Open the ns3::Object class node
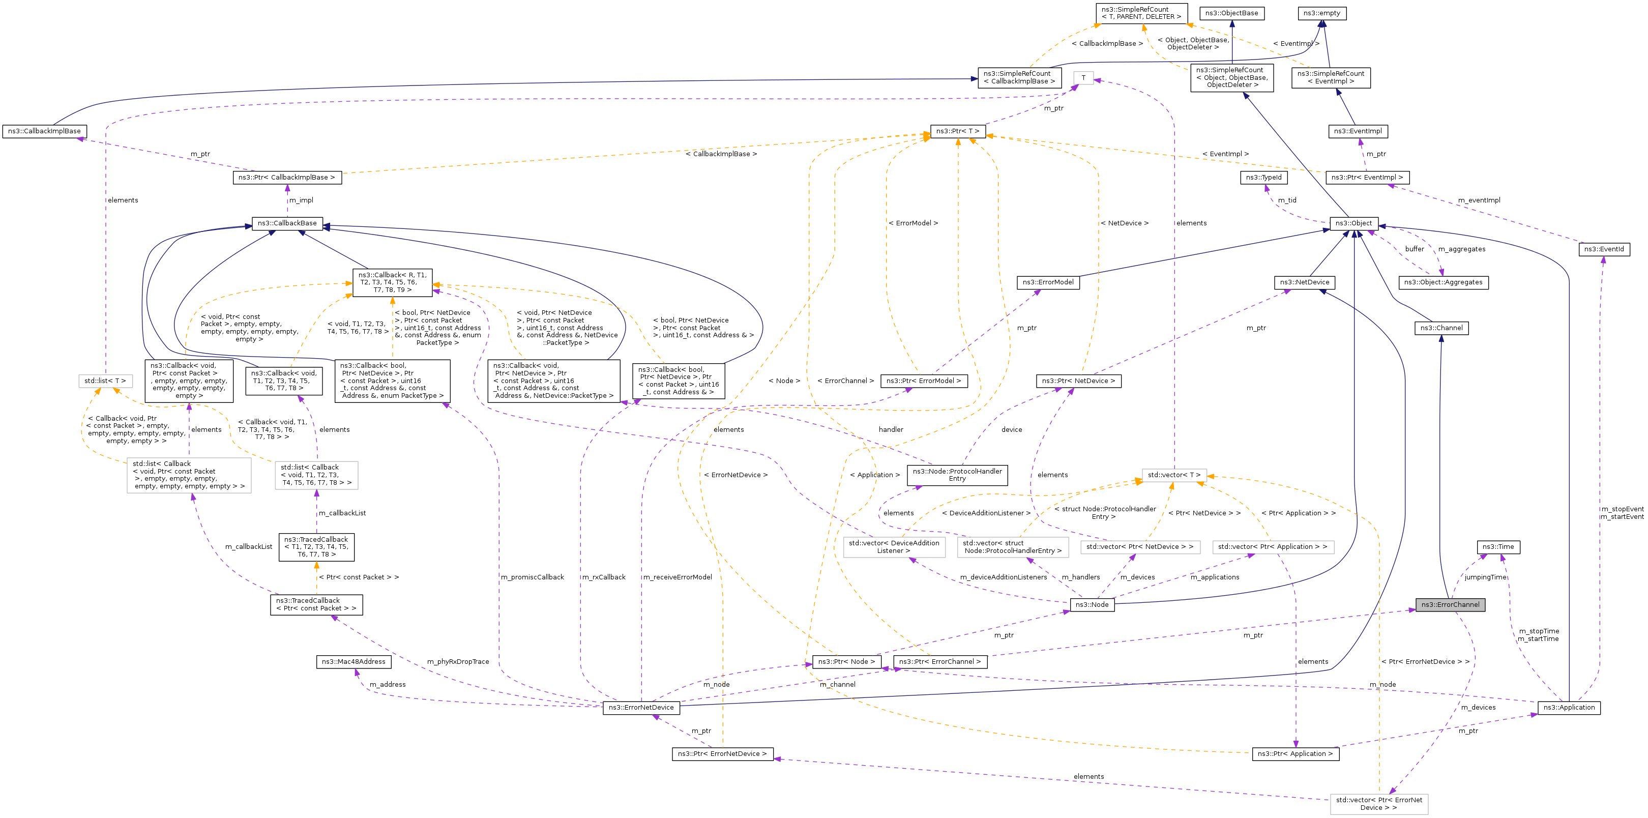Viewport: 1648px width, 818px height. (x=1353, y=223)
